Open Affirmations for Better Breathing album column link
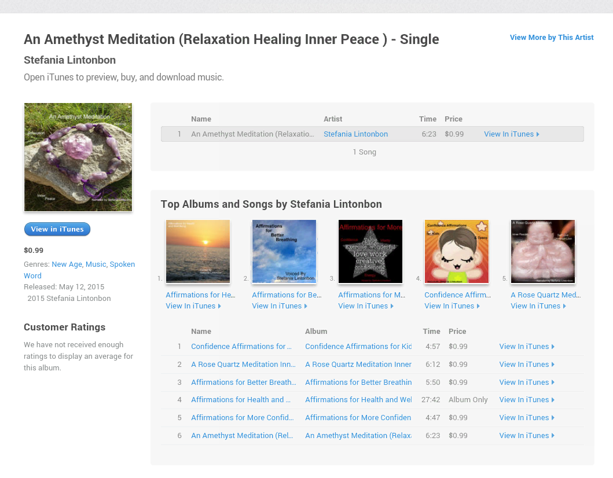This screenshot has width=613, height=478. click(x=358, y=383)
